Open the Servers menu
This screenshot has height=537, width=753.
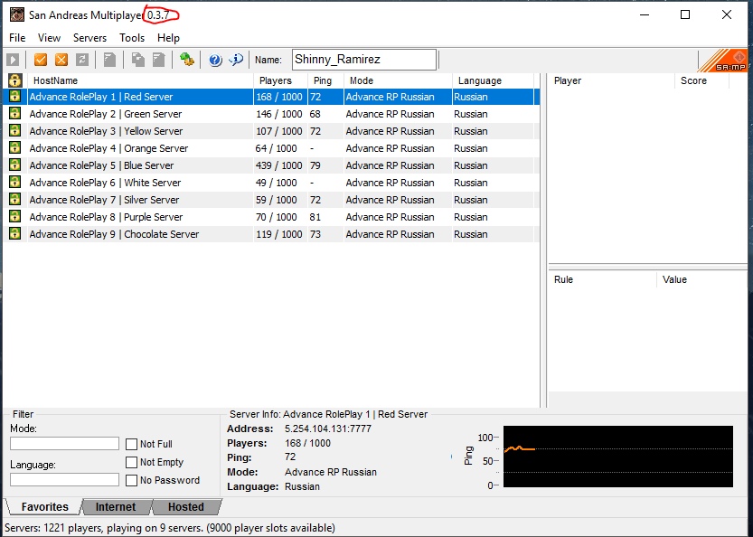(89, 38)
